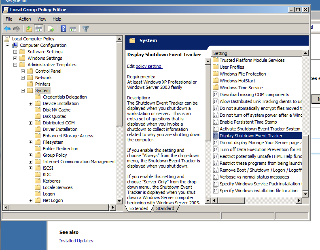This screenshot has width=320, height=250.
Task: Click the Filter funnel toolbar icon
Action: pos(85,29)
